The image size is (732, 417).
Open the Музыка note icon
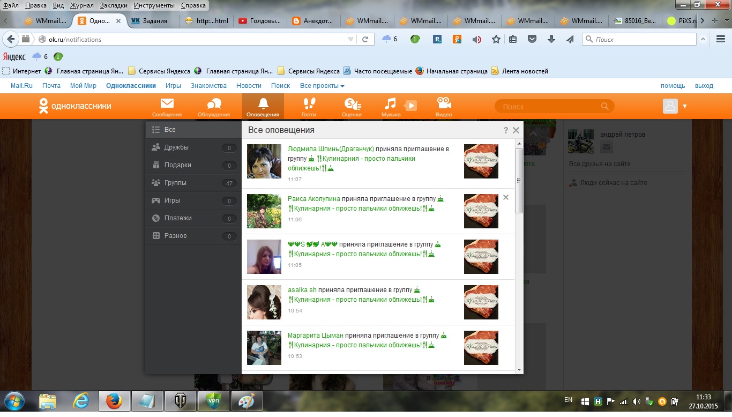click(391, 107)
